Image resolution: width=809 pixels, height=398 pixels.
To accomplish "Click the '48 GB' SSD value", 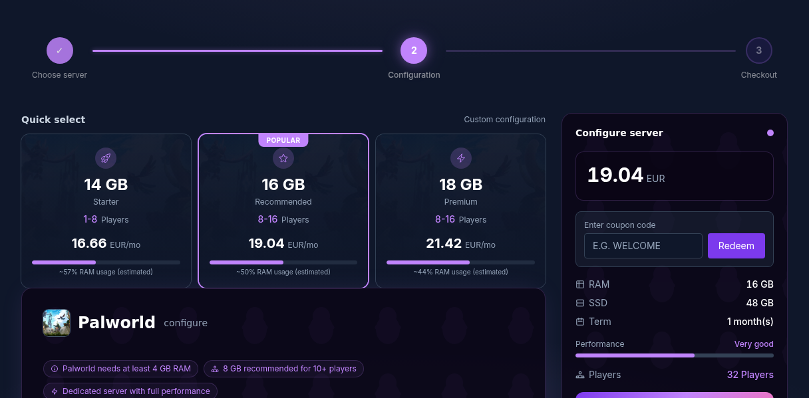I will tap(760, 303).
